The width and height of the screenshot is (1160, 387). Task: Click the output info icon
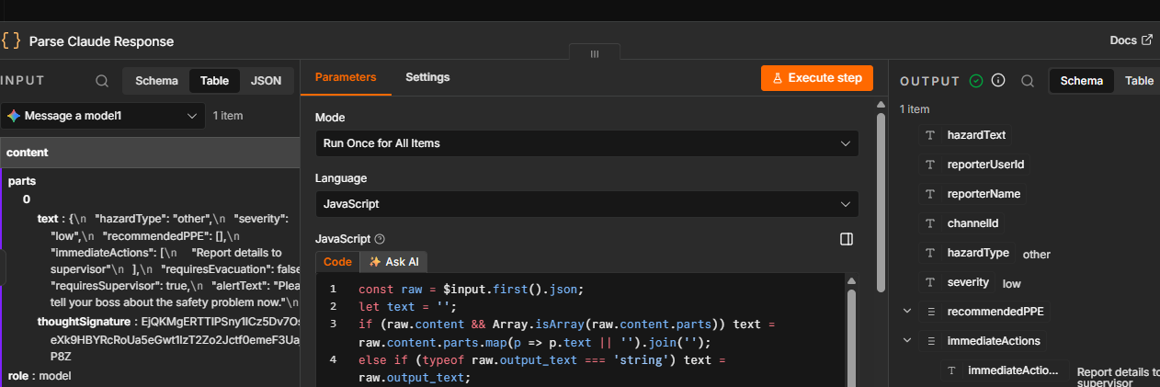point(998,81)
